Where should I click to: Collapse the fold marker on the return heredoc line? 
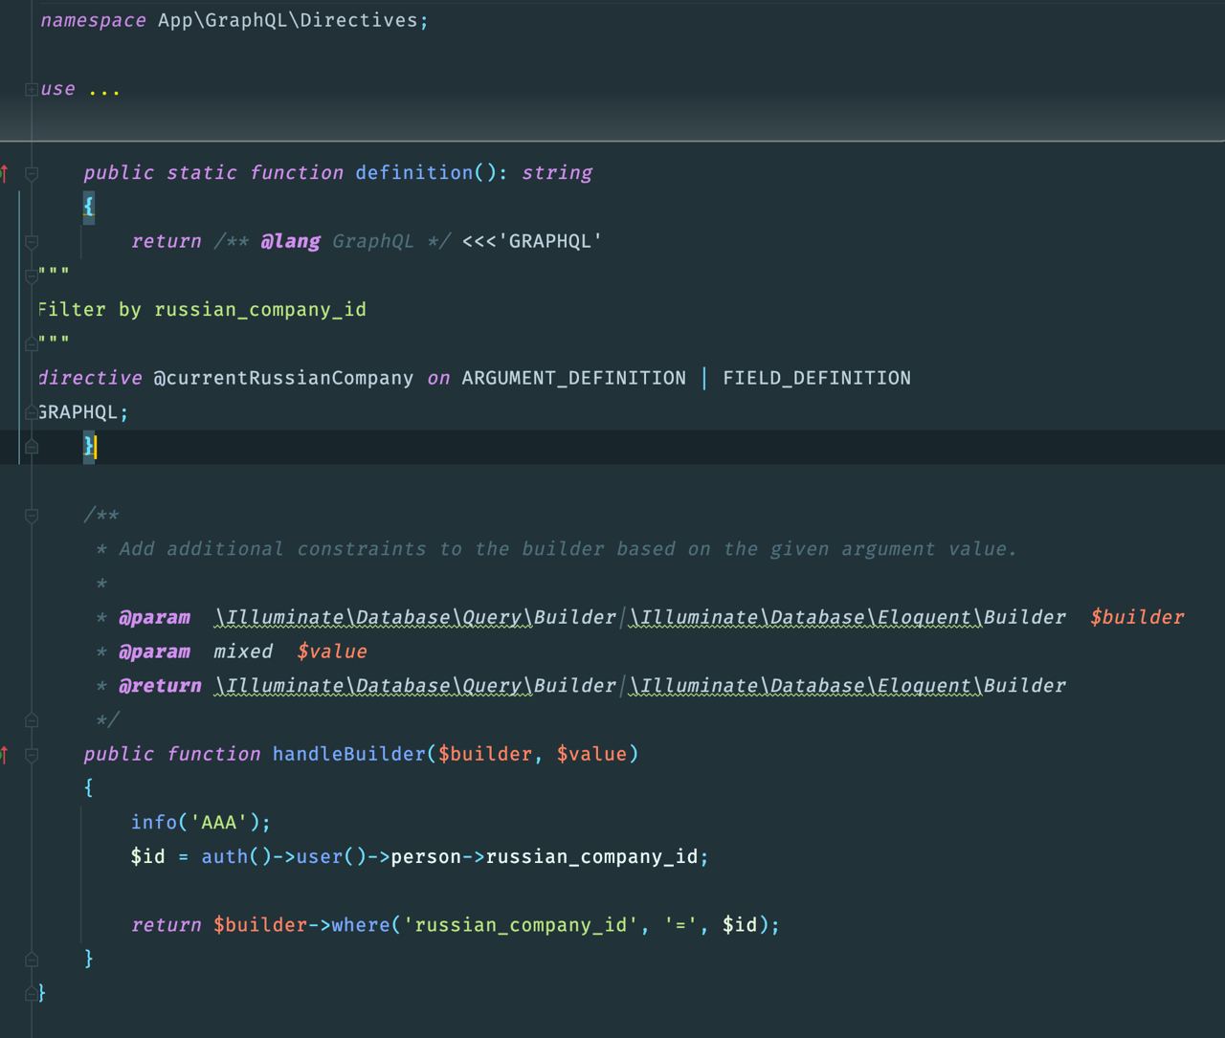click(x=32, y=242)
